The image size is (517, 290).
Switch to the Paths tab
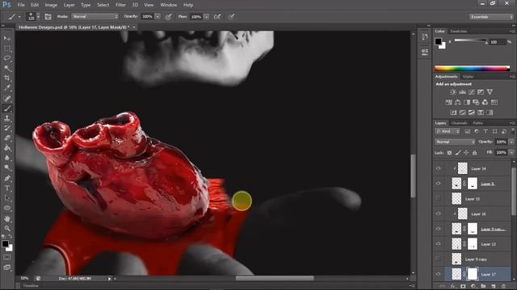pos(477,123)
